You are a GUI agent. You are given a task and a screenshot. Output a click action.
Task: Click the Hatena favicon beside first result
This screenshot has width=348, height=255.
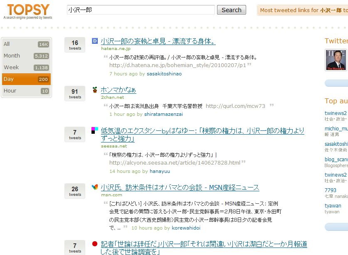pyautogui.click(x=95, y=41)
